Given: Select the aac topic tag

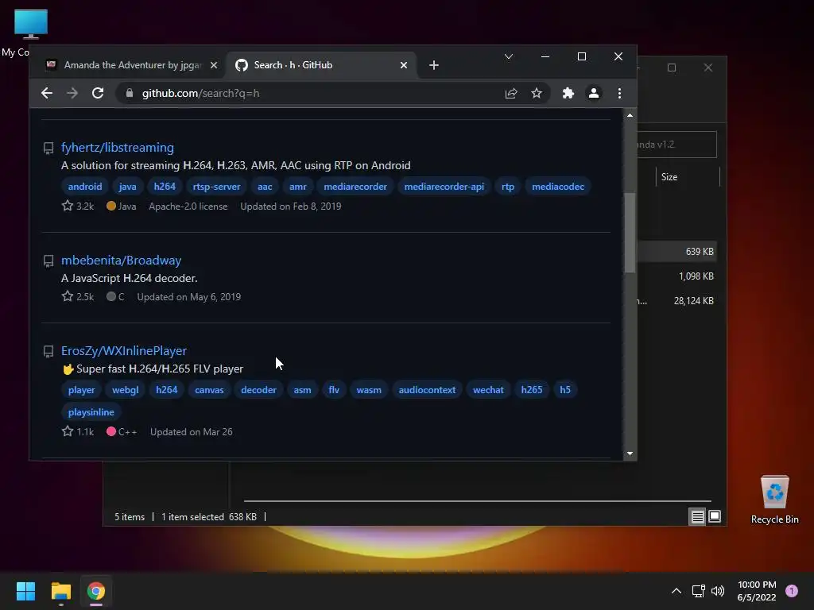Looking at the screenshot, I should 265,187.
